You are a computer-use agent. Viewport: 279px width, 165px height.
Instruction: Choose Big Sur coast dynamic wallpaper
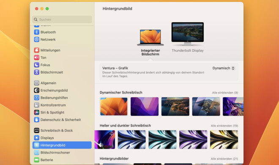click(175, 107)
